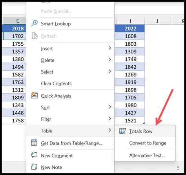The width and height of the screenshot is (186, 175).
Task: Select cell containing 1842
Action: click(129, 67)
